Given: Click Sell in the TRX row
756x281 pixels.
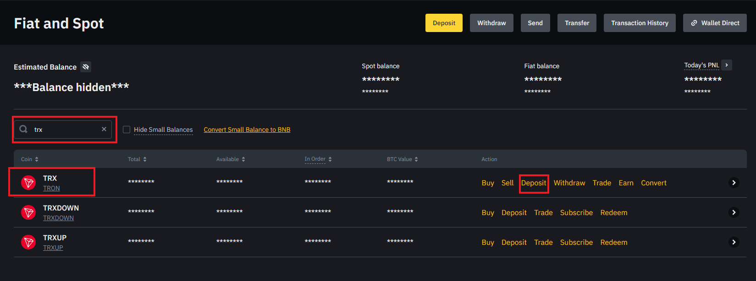Looking at the screenshot, I should 508,183.
